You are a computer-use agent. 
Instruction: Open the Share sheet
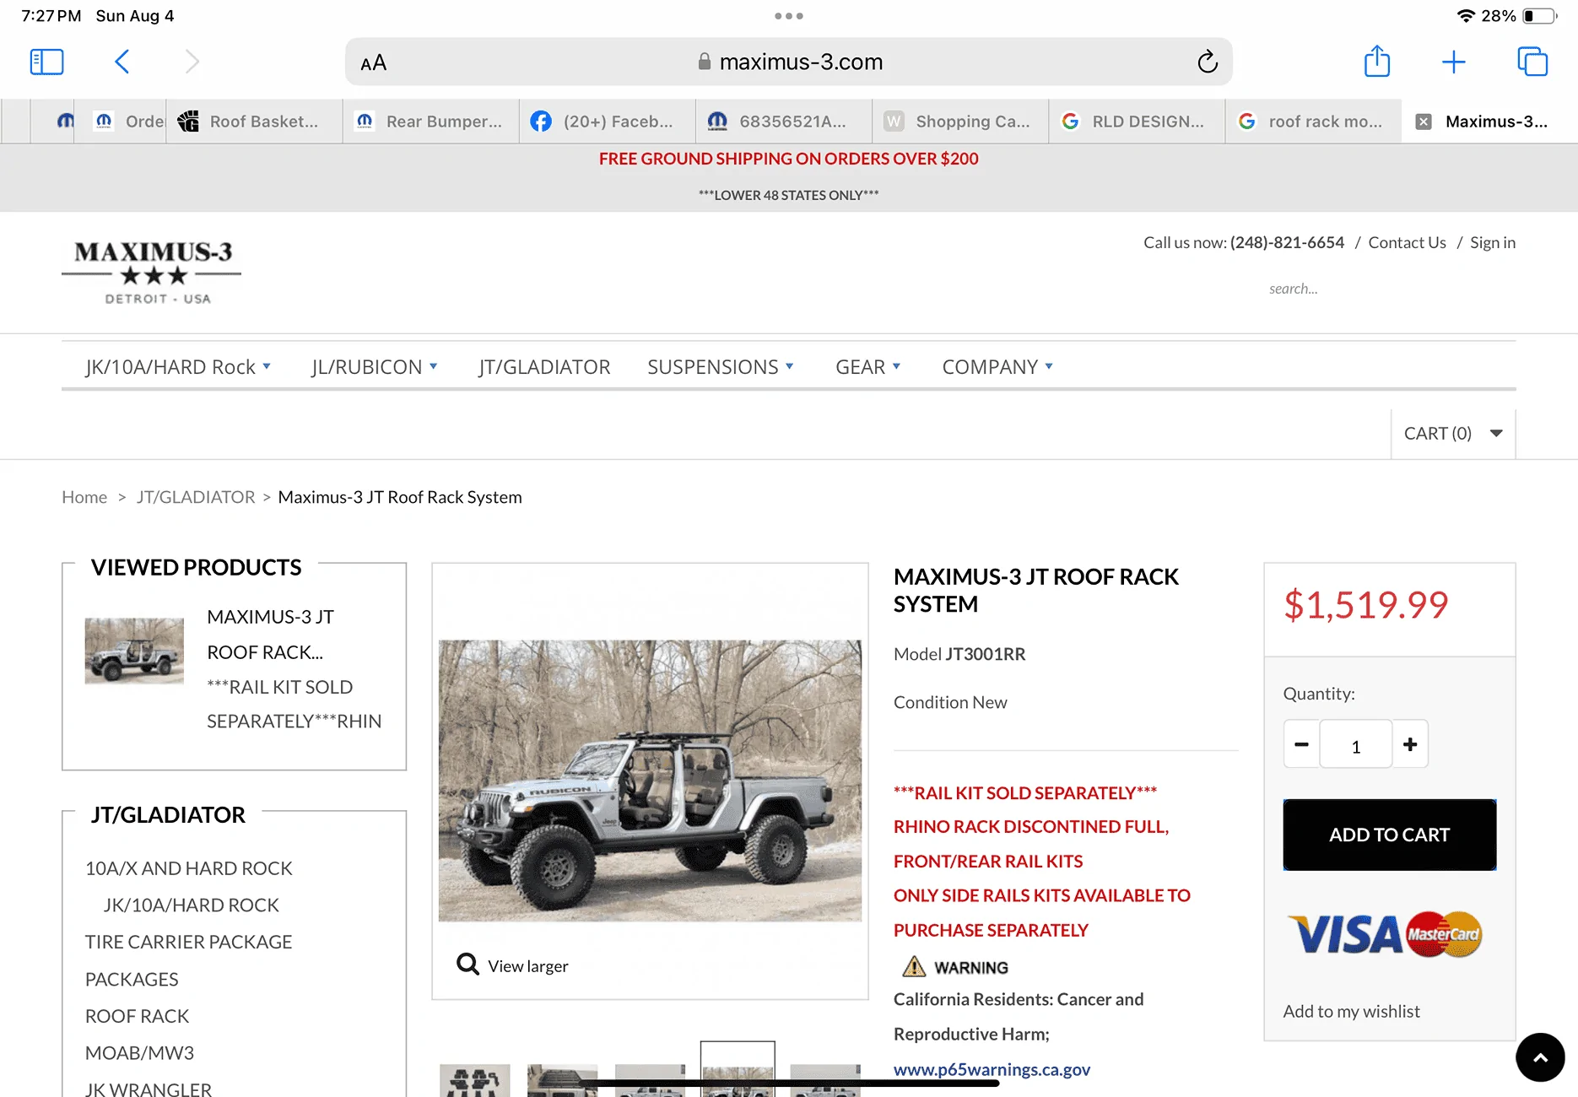1377,61
